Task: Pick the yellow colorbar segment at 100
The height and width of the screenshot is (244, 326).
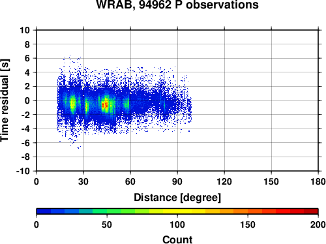Action: coord(177,211)
